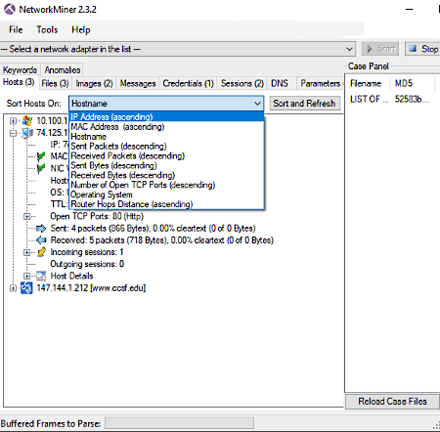Image resolution: width=440 pixels, height=432 pixels.
Task: Switch to the Keywords tab
Action: tap(20, 69)
